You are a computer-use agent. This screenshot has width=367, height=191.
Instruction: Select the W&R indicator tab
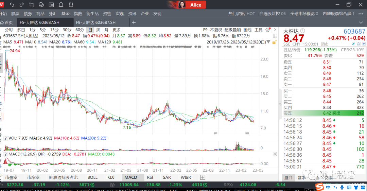[x=186, y=177]
